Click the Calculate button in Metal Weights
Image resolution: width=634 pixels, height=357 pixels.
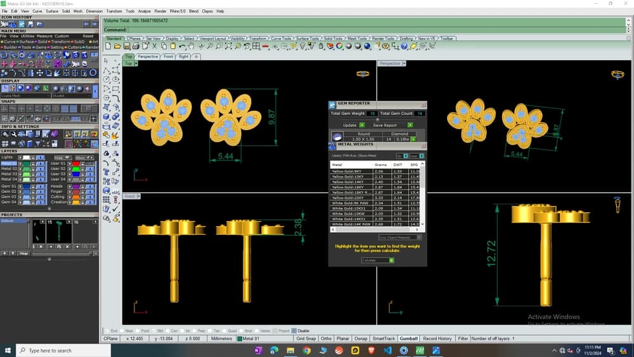(377, 261)
